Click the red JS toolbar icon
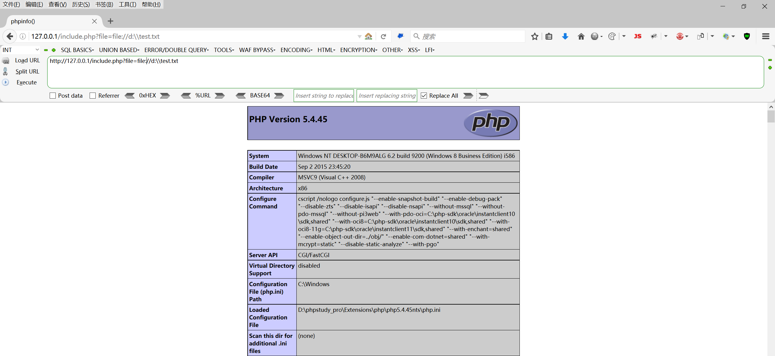Viewport: 775px width, 356px height. click(x=638, y=36)
